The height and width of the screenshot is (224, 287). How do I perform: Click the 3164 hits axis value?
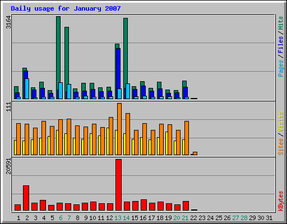click(x=8, y=22)
